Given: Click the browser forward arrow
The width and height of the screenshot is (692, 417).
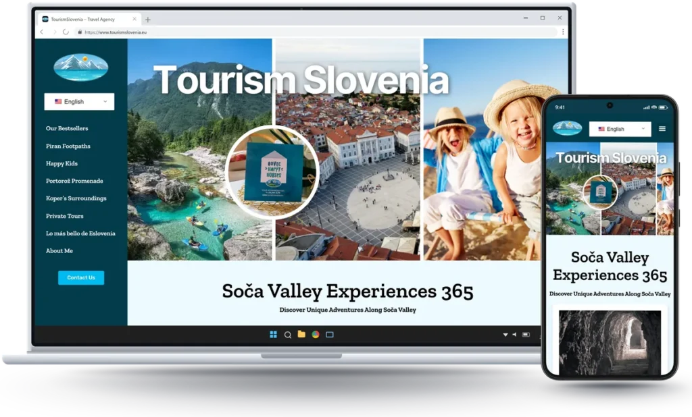Looking at the screenshot, I should pos(54,32).
